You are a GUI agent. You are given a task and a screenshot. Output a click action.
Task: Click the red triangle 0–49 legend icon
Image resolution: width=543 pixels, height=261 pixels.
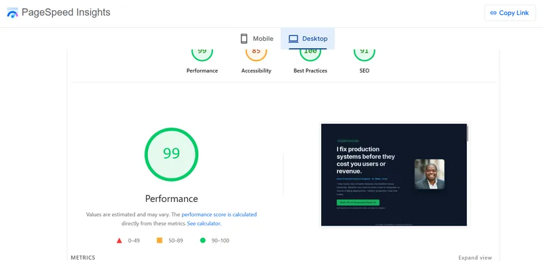119,241
